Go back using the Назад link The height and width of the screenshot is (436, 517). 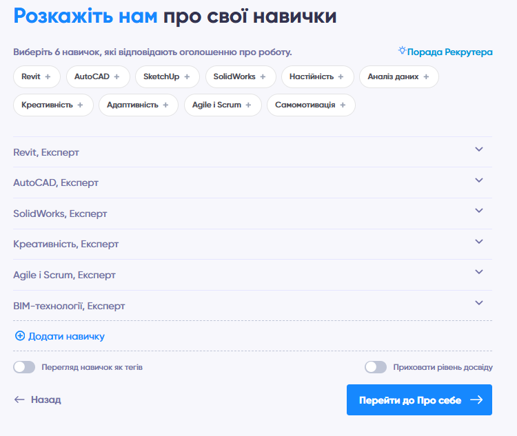pos(38,399)
